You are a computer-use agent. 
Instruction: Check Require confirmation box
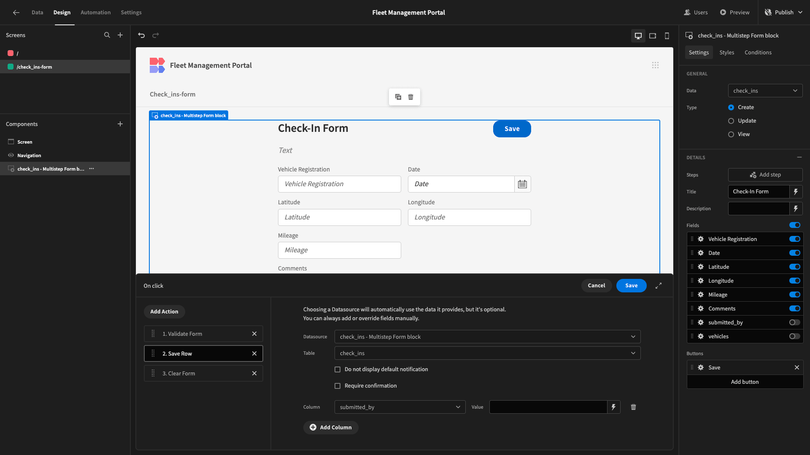coord(337,386)
